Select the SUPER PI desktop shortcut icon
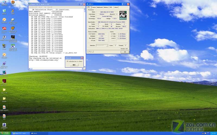This screenshot has width=217, height=135. [13, 46]
